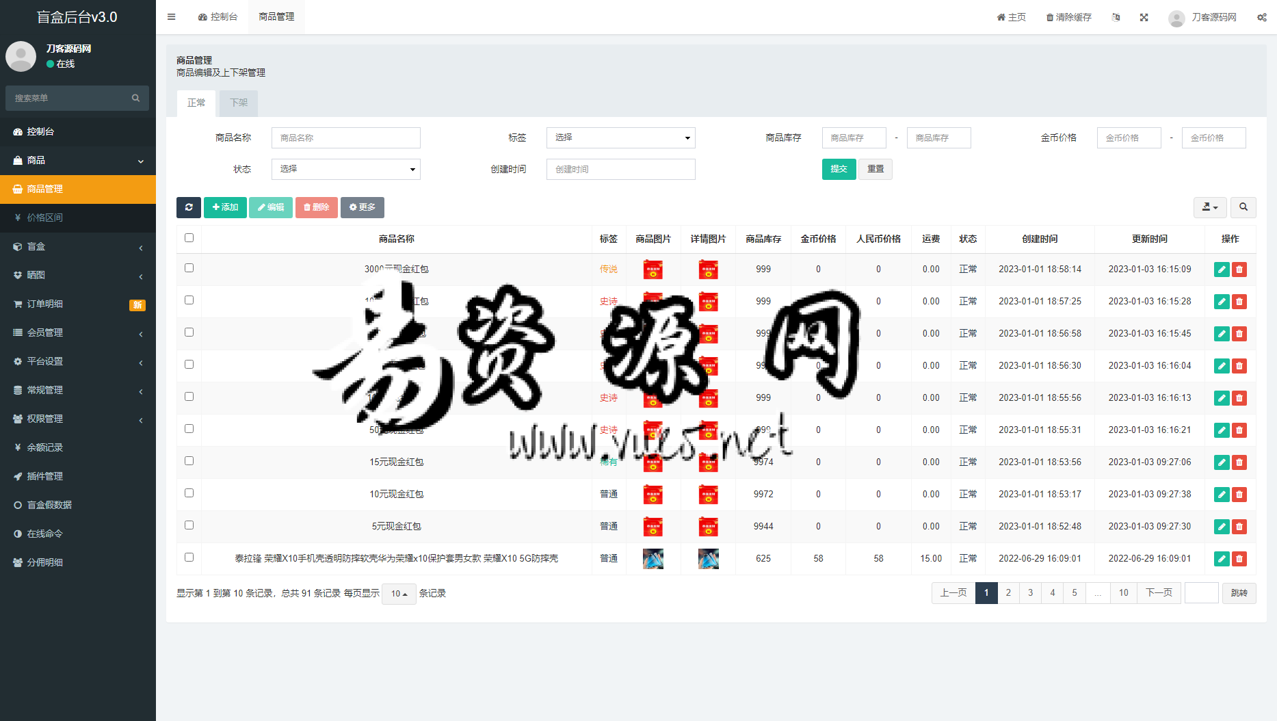1277x721 pixels.
Task: Click edit icon for 5元现金红包 row
Action: 1221,527
